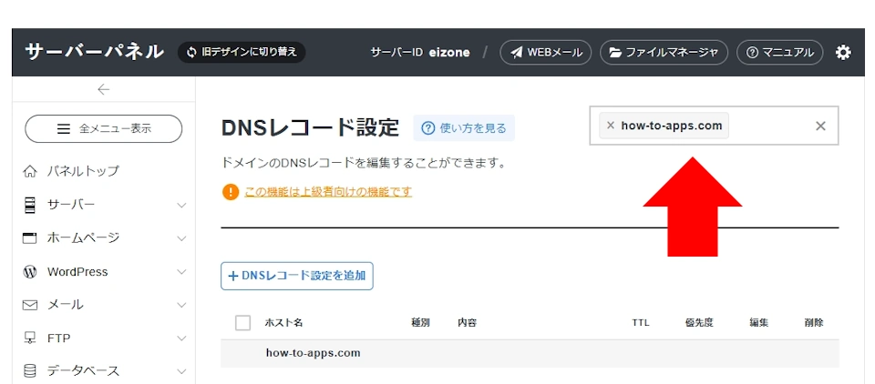The image size is (875, 384).
Task: Click the home icon beside パネルトップ
Action: pos(29,171)
